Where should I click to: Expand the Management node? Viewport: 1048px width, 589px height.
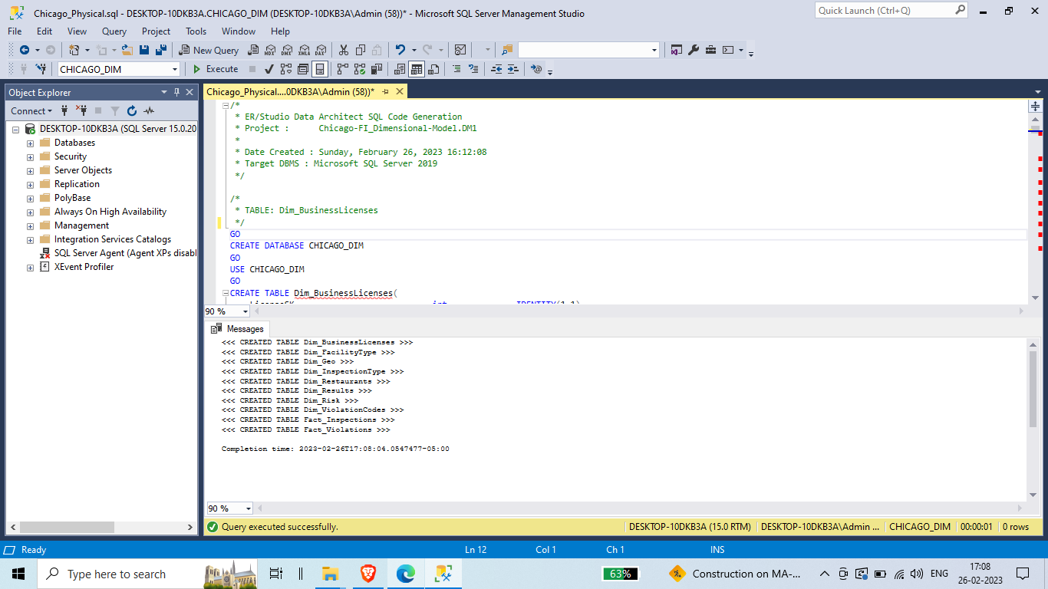tap(30, 225)
